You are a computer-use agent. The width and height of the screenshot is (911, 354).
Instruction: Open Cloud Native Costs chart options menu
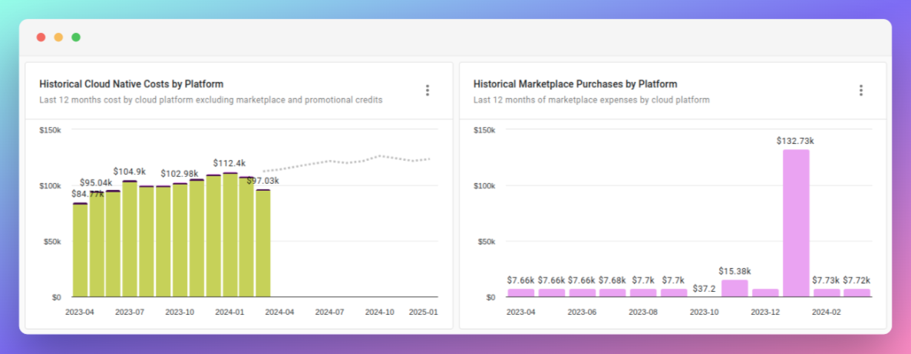point(427,90)
